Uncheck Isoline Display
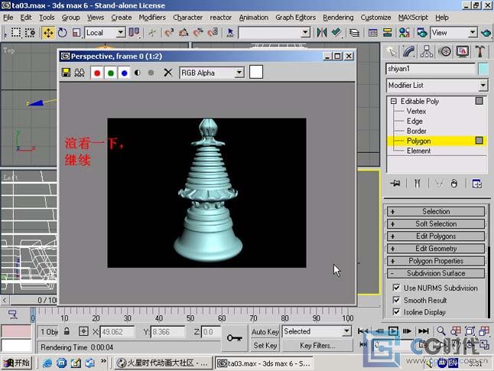Screen dimensions: 494x371 click(396, 312)
